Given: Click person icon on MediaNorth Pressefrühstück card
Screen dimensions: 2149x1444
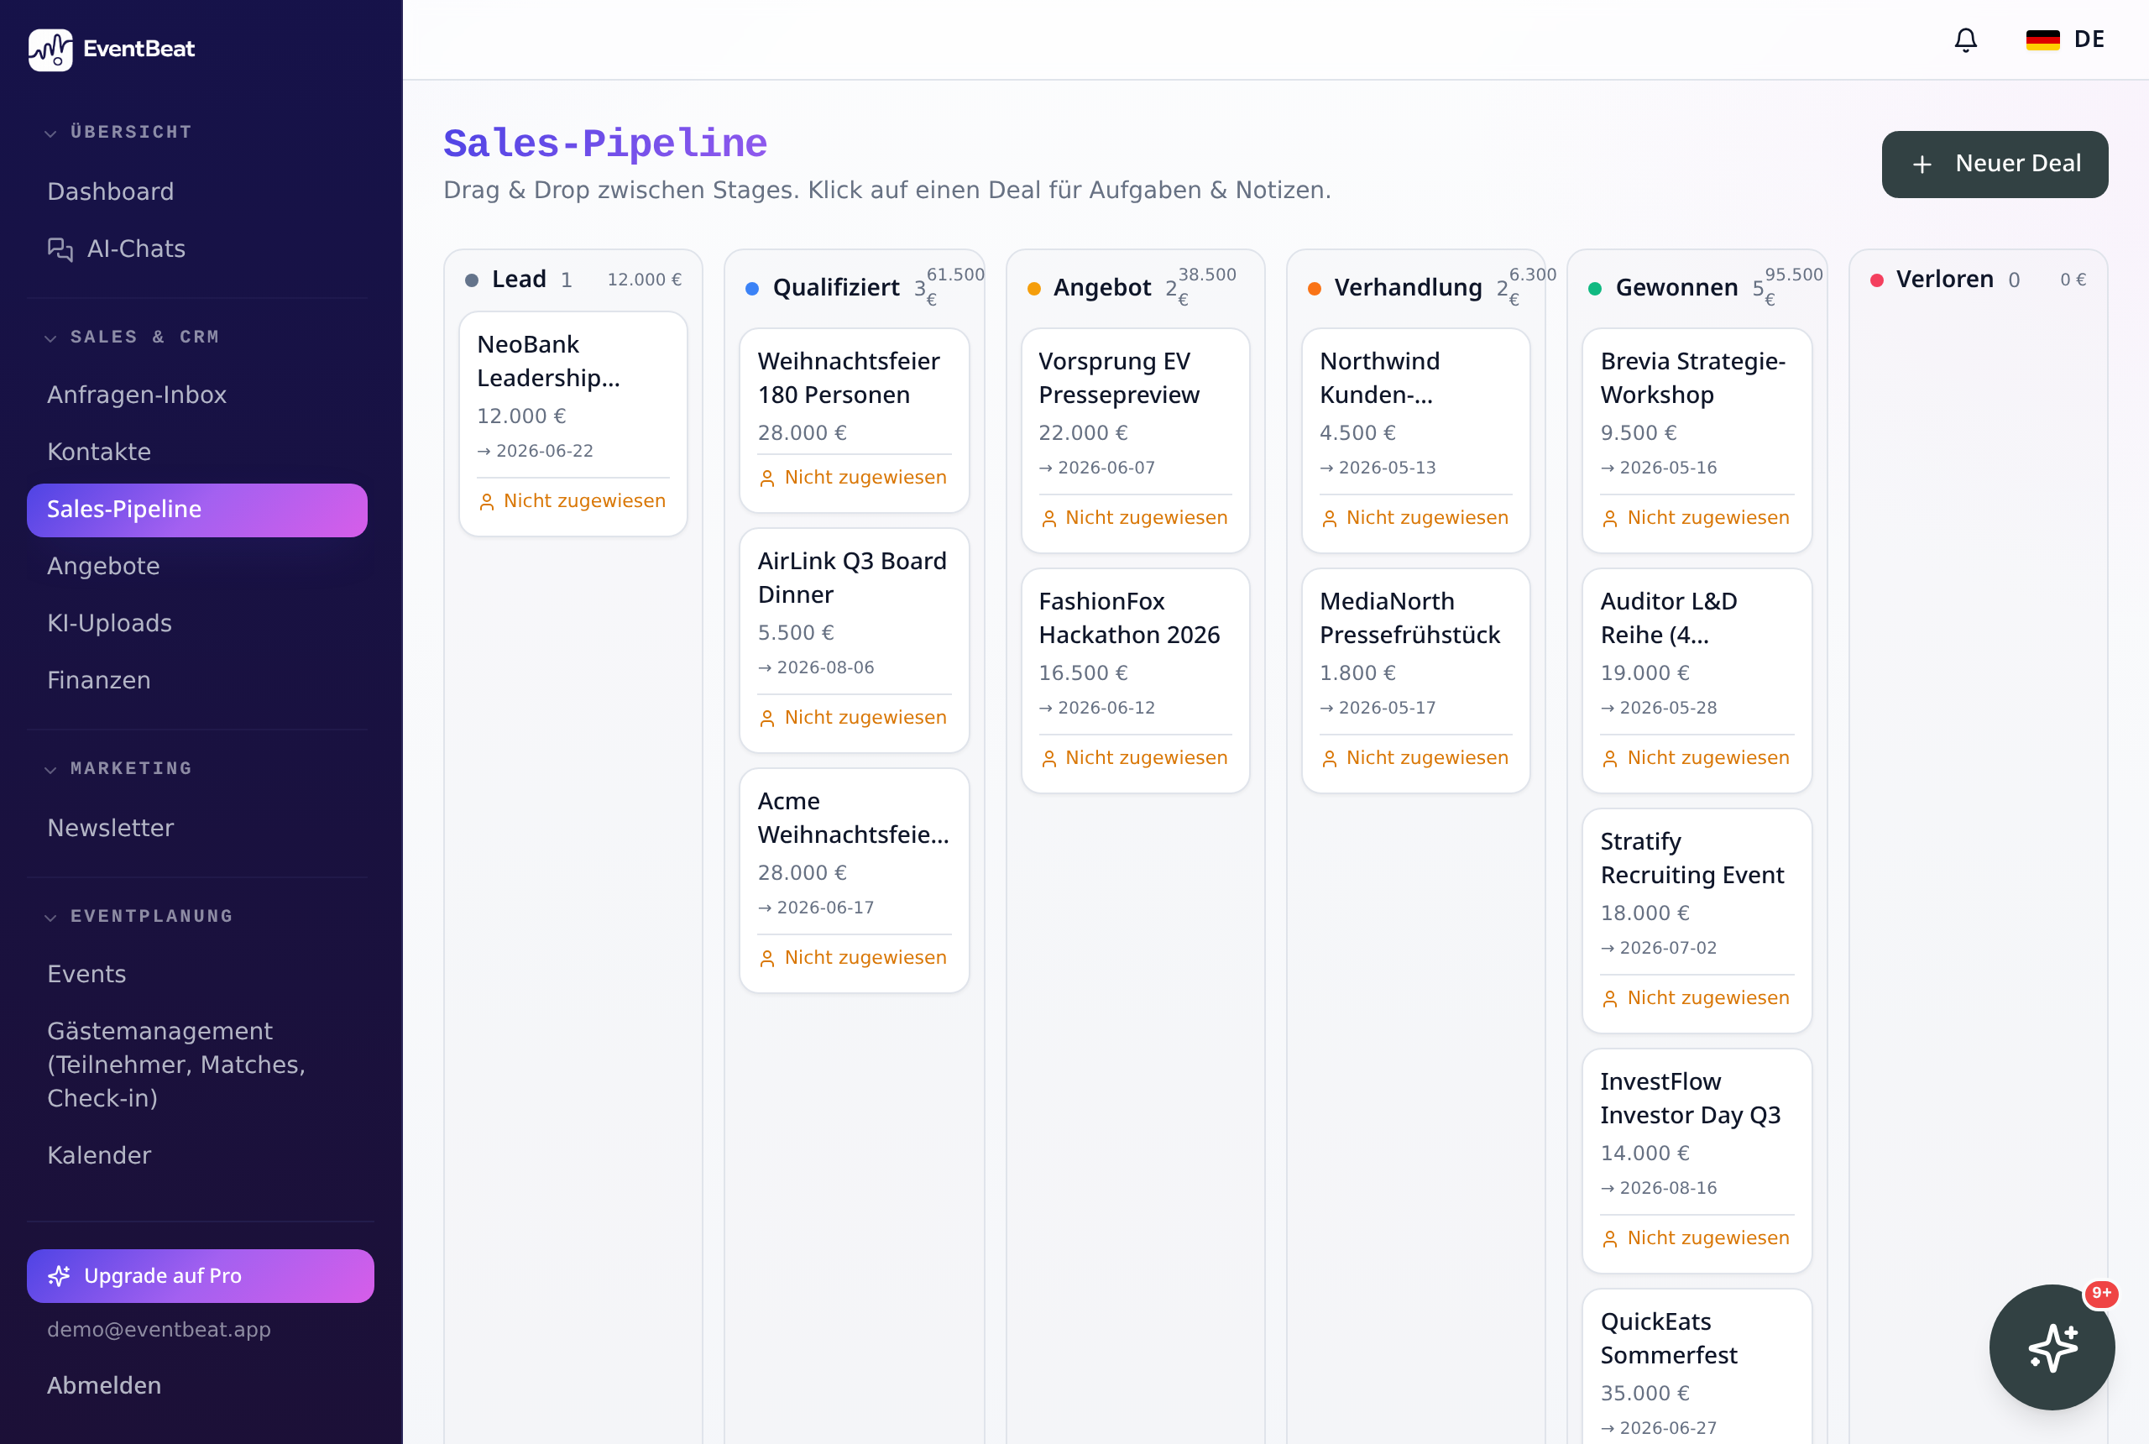Looking at the screenshot, I should [1330, 759].
